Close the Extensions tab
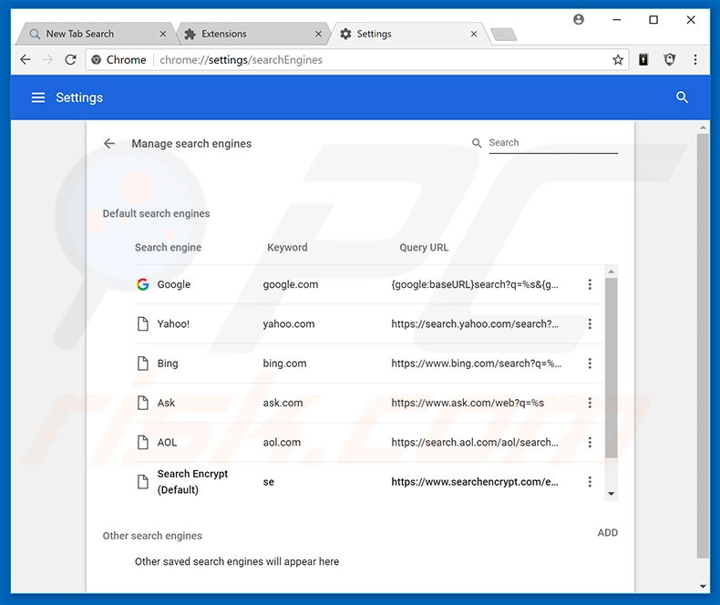 pyautogui.click(x=318, y=34)
